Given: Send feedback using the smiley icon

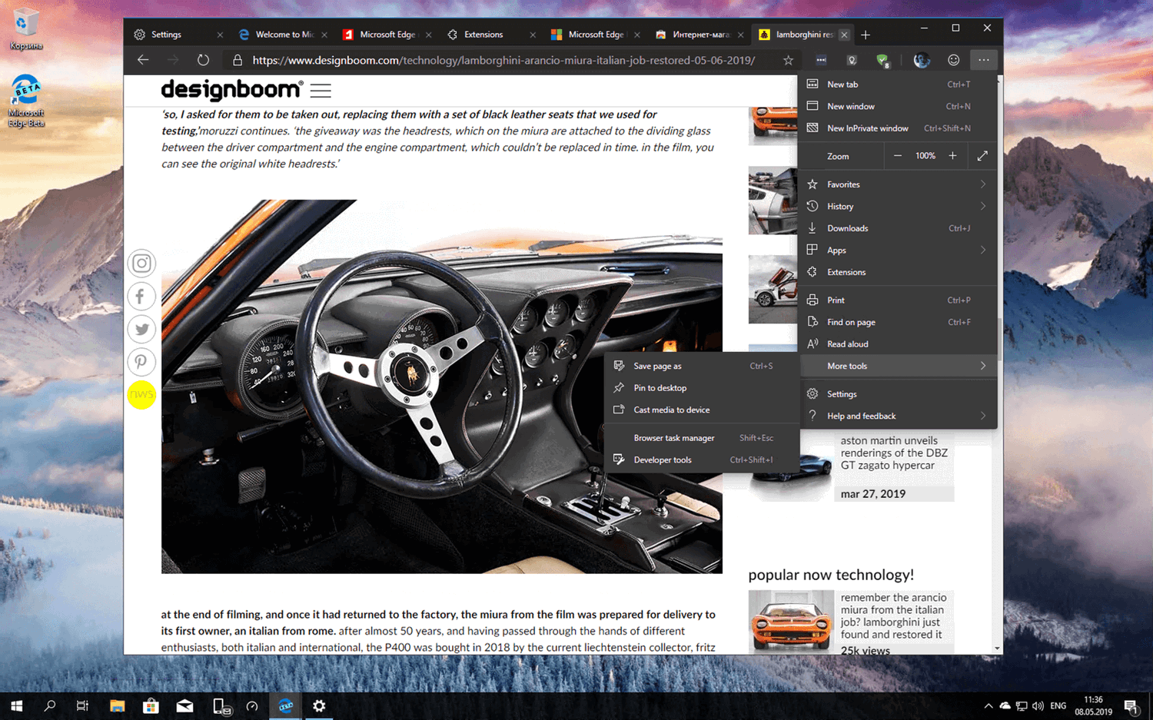Looking at the screenshot, I should (x=953, y=60).
